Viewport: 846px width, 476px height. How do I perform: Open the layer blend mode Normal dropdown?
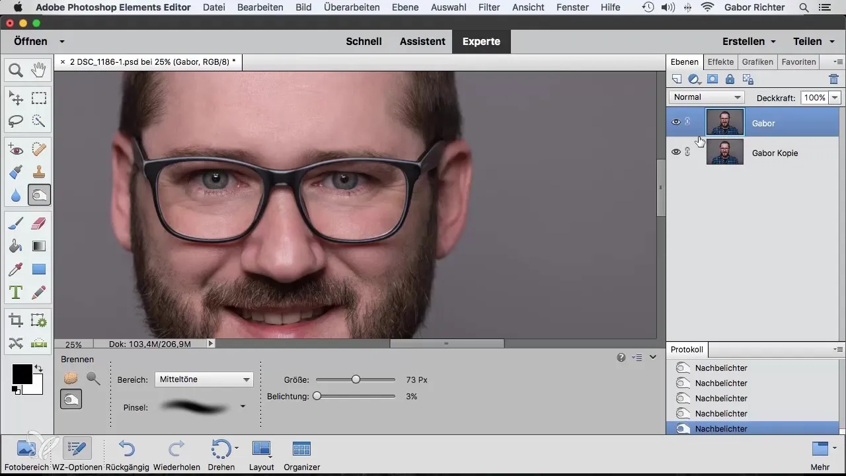[707, 97]
